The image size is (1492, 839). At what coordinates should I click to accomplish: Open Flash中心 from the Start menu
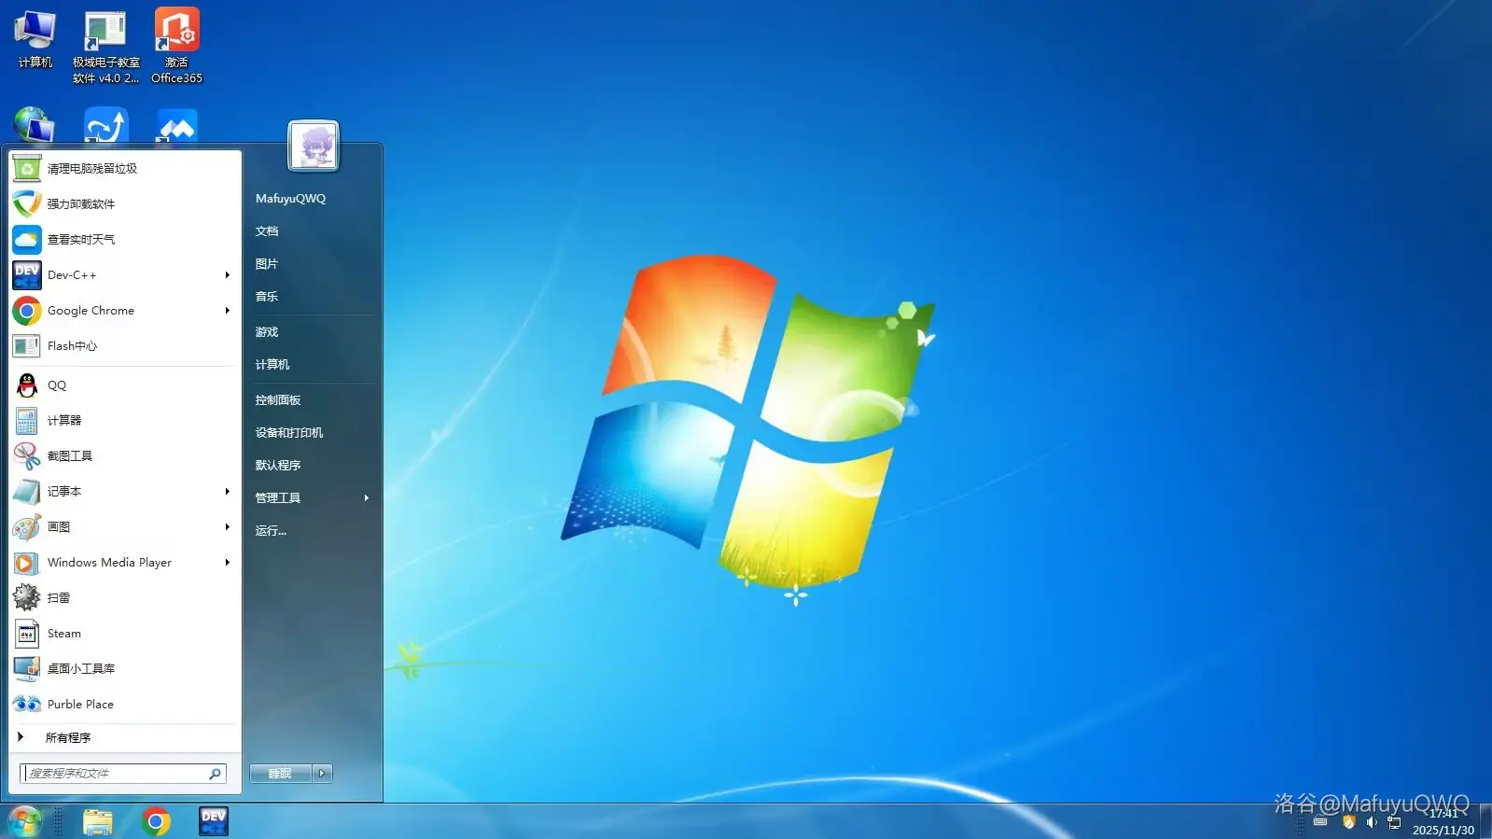click(125, 346)
